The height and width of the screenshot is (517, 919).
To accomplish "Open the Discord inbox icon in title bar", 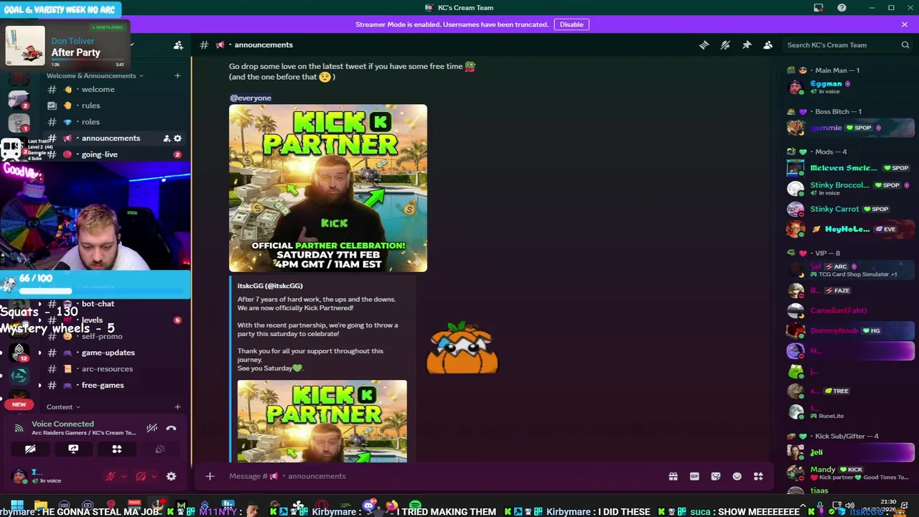I will coord(818,8).
